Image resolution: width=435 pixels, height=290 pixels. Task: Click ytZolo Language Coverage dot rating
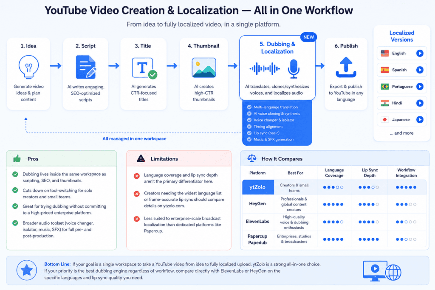[x=333, y=187]
